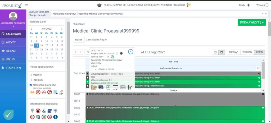
Task: Click the NFZ icon in facility info
Action: click(55, 111)
